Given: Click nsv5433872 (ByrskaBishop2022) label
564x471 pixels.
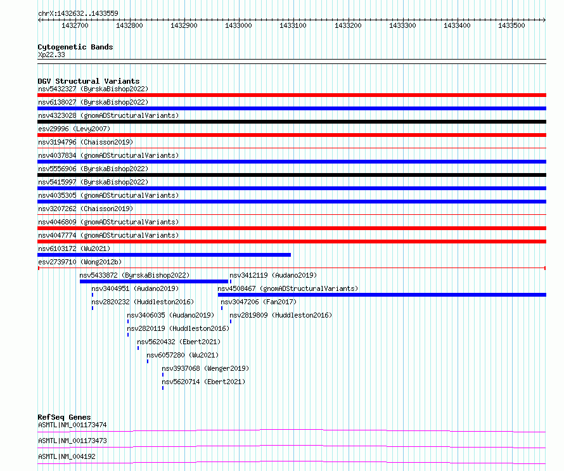Looking at the screenshot, I should 134,275.
